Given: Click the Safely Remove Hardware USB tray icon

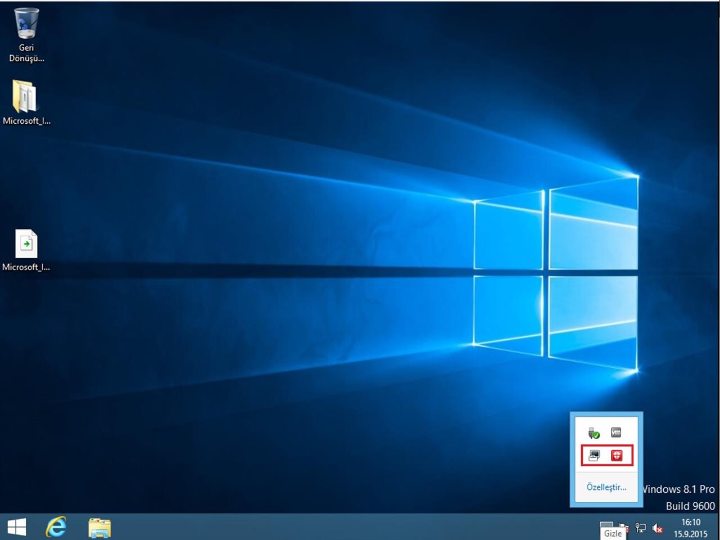Looking at the screenshot, I should (594, 433).
